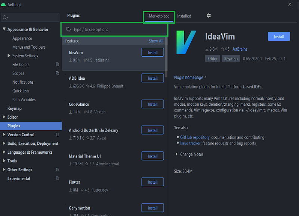Open Menus and Toolbars settings

tap(29, 47)
